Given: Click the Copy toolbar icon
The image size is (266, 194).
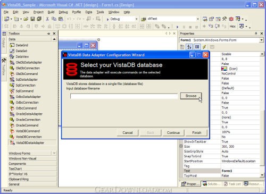Looking at the screenshot, I should [54, 19].
